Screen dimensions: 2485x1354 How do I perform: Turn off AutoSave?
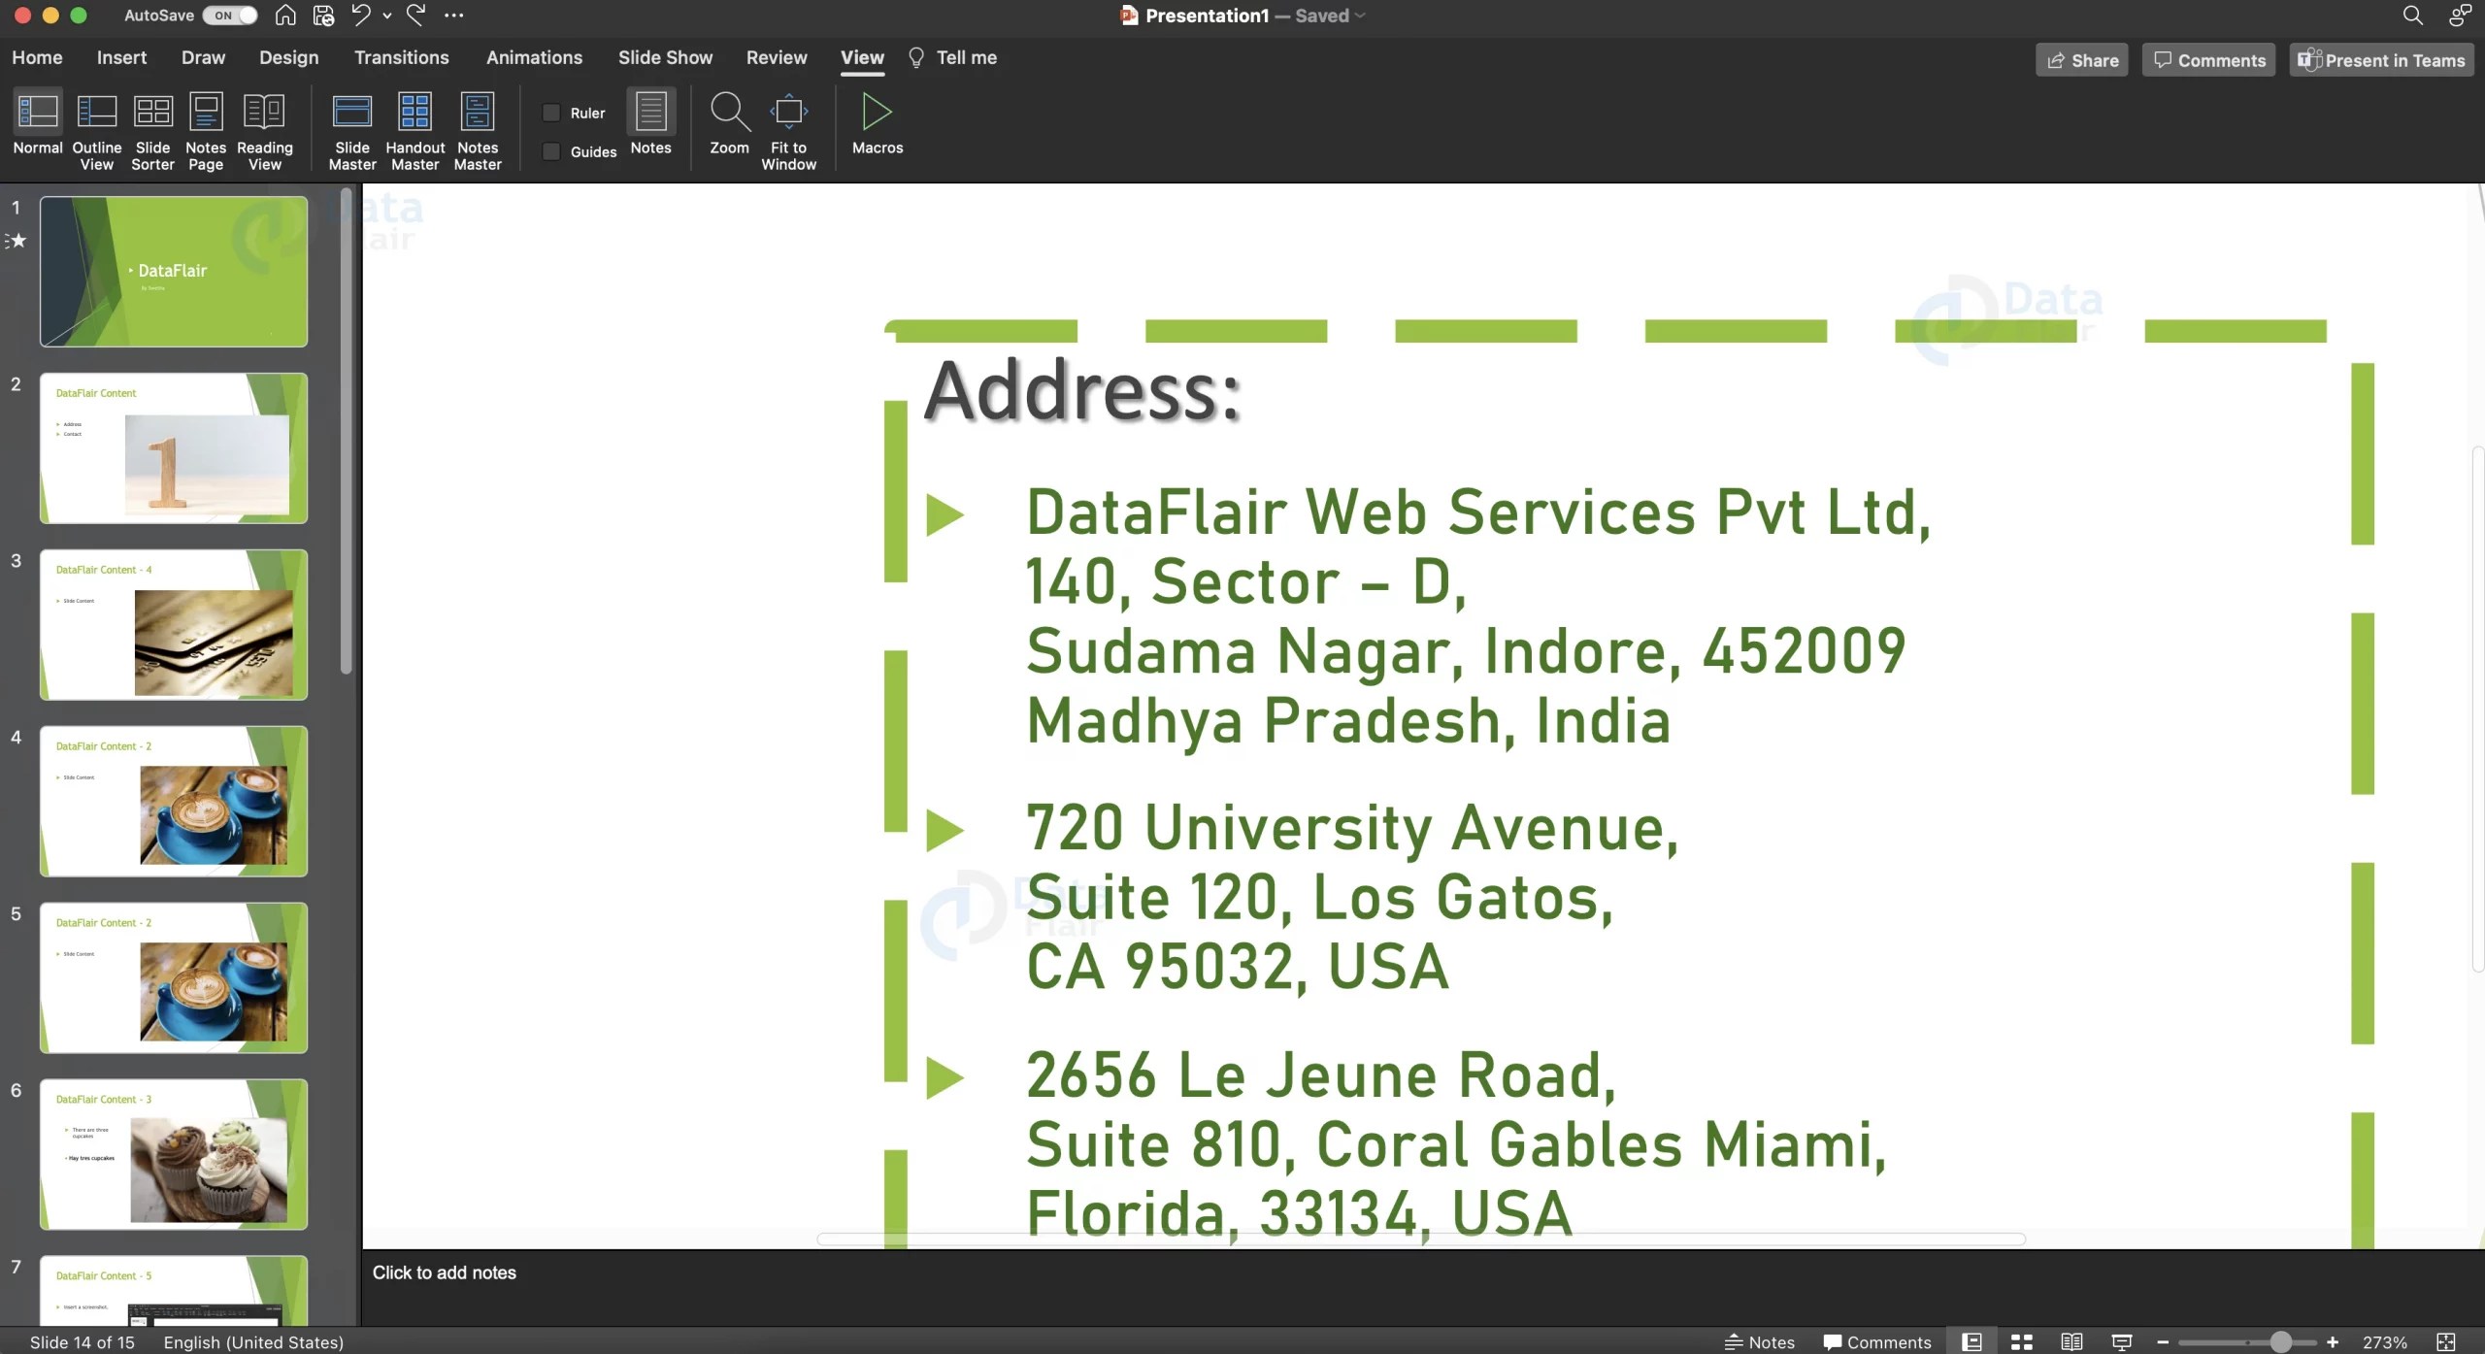[229, 15]
